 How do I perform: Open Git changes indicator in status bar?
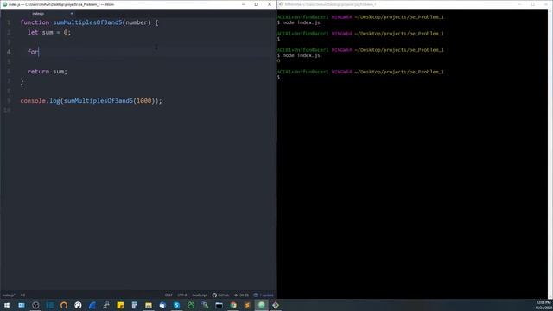241,295
